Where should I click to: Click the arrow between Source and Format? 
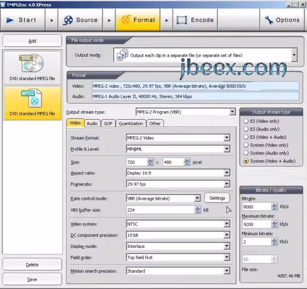[x=109, y=20]
